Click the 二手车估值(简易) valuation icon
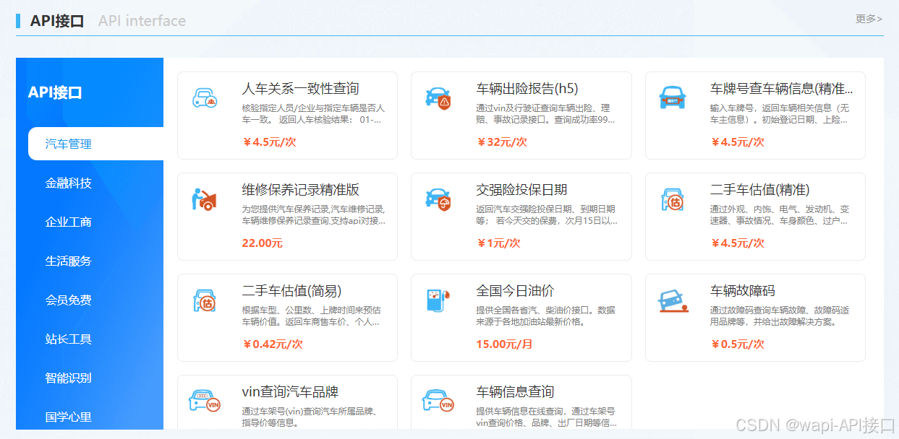Viewport: 899px width, 439px height. click(x=205, y=300)
